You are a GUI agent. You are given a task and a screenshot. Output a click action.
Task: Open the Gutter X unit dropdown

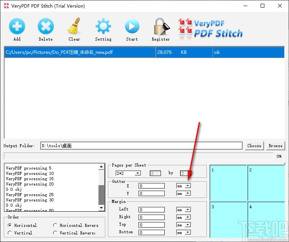pos(187,186)
